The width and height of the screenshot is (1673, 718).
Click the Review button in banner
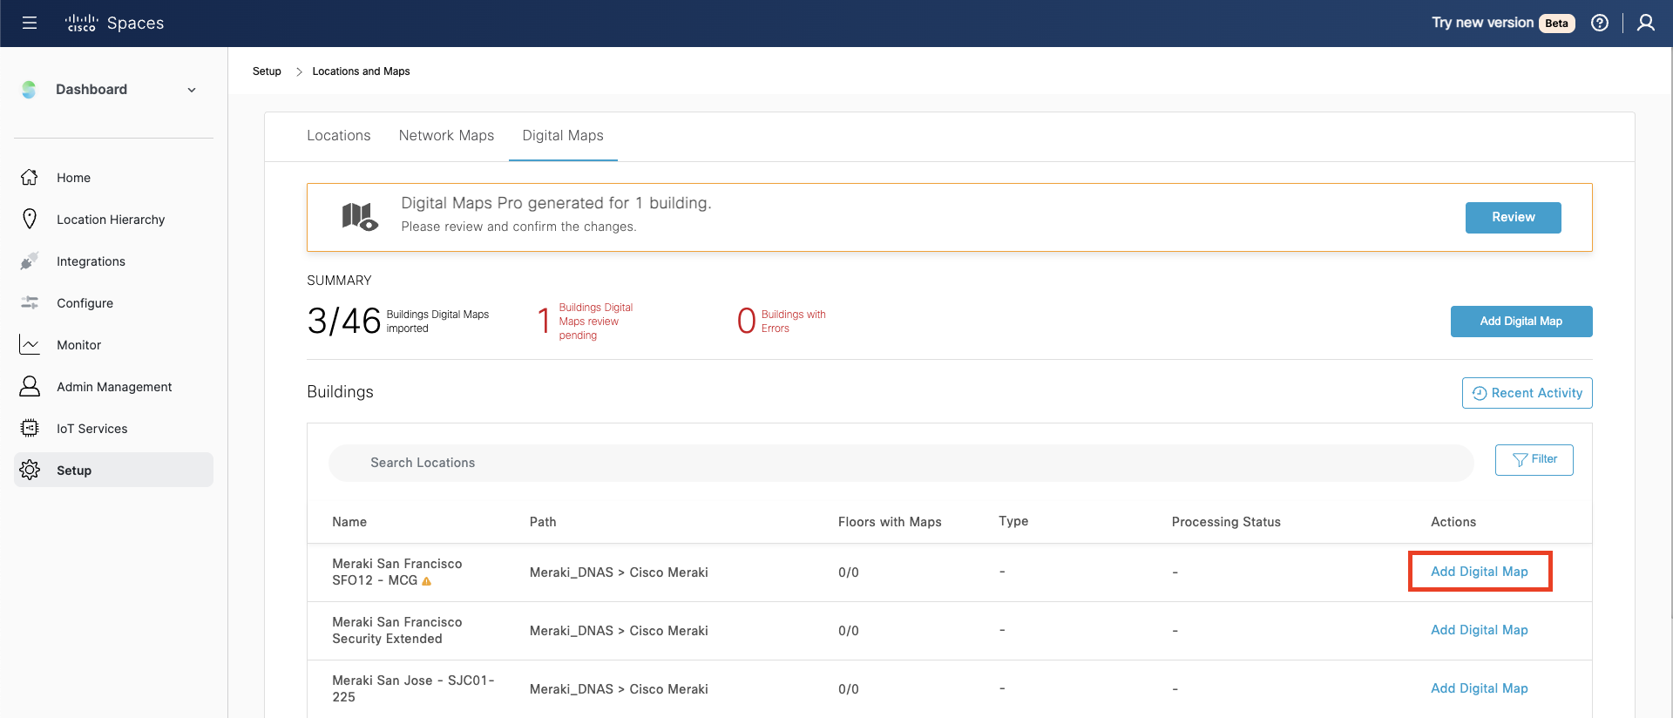[1513, 218]
